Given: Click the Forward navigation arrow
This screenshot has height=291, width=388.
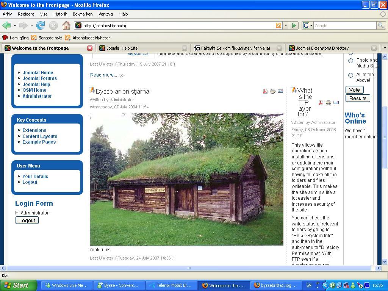Looking at the screenshot, I should (23, 25).
